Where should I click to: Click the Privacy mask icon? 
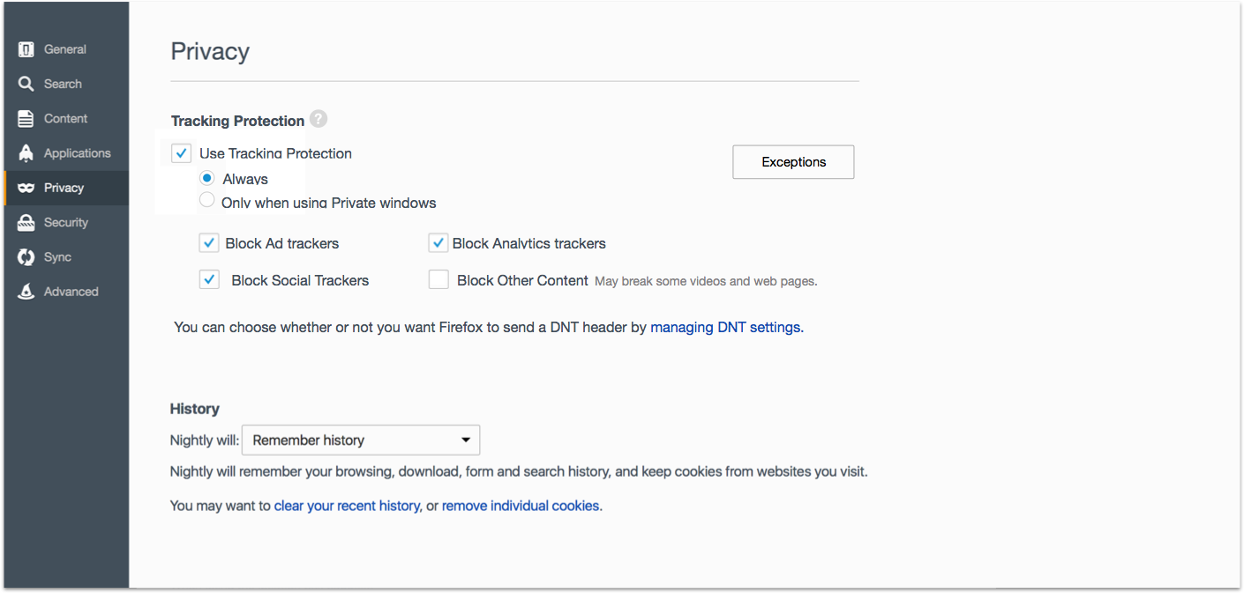tap(26, 188)
